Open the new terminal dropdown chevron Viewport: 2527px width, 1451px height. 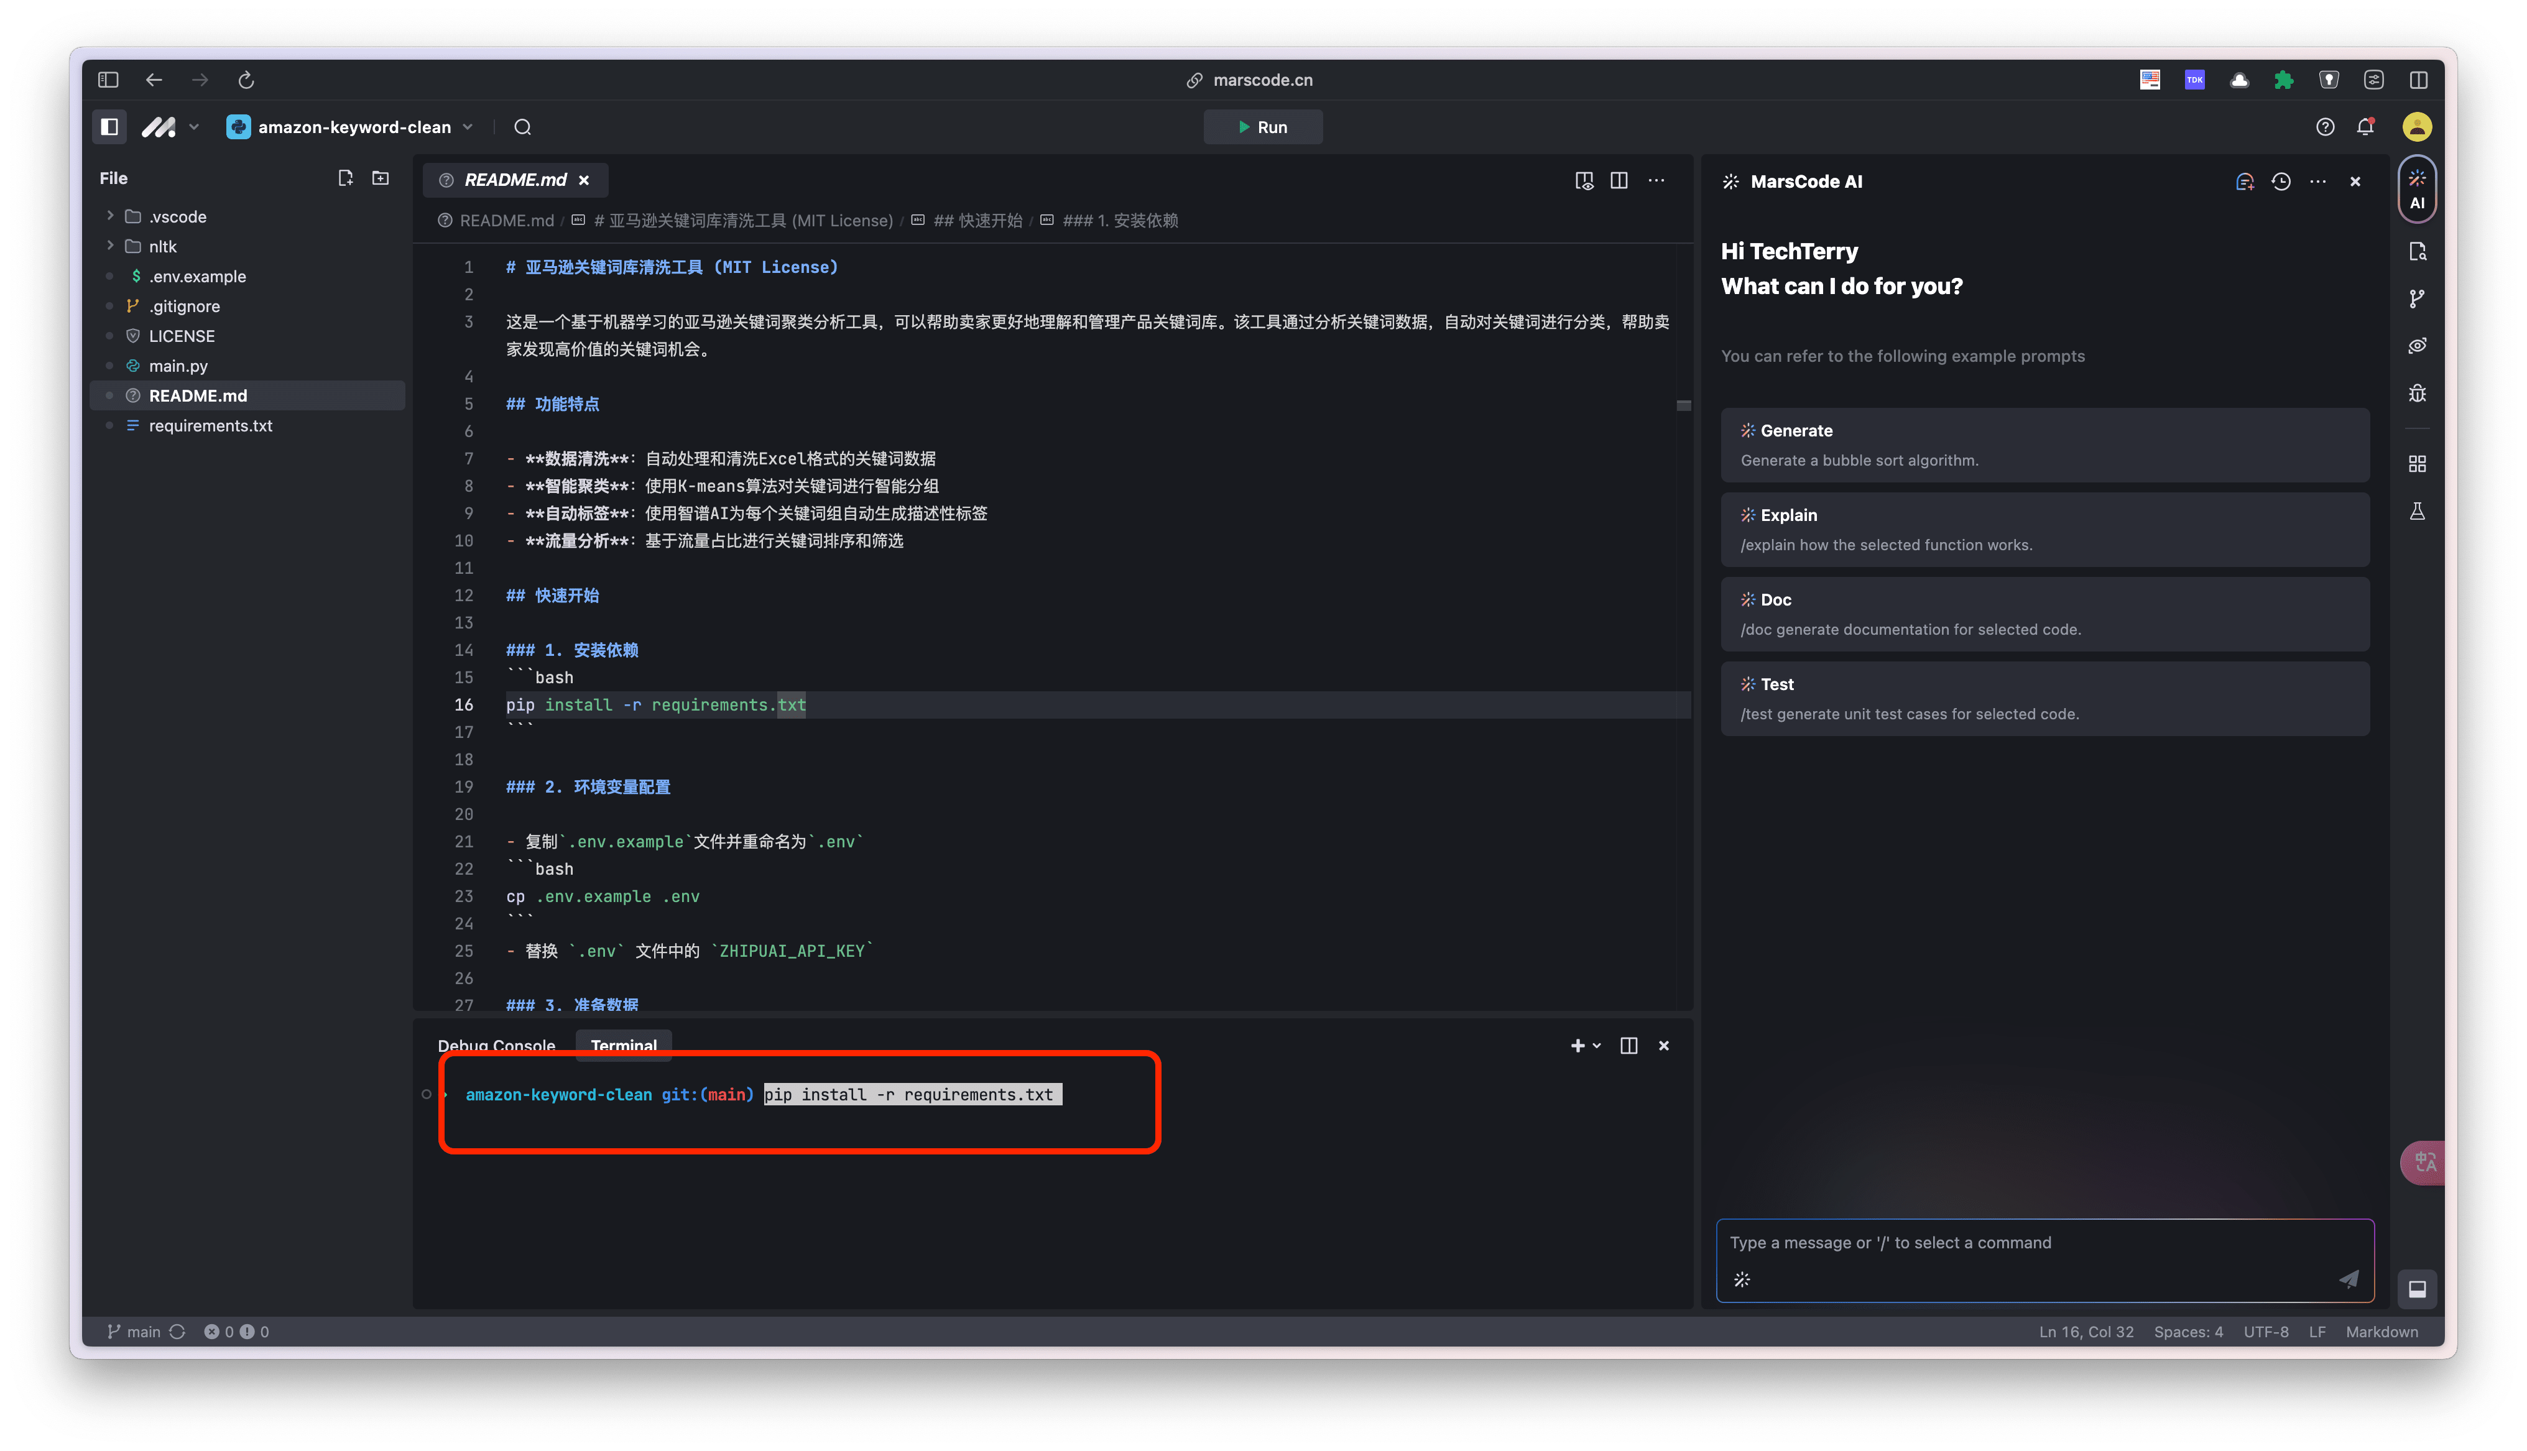point(1597,1046)
